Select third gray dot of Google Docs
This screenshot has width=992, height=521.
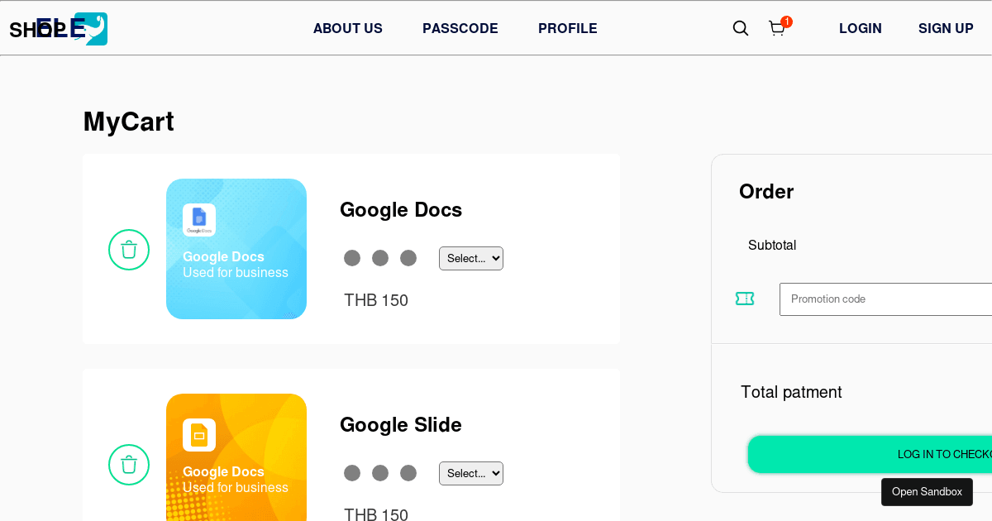point(408,258)
